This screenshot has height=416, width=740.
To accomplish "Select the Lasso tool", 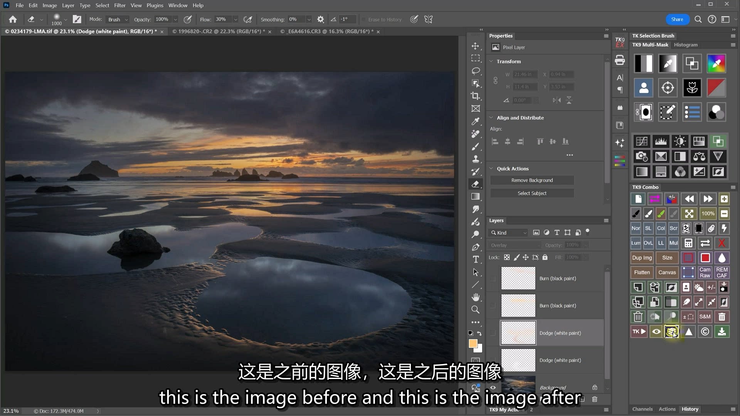I will 476,71.
